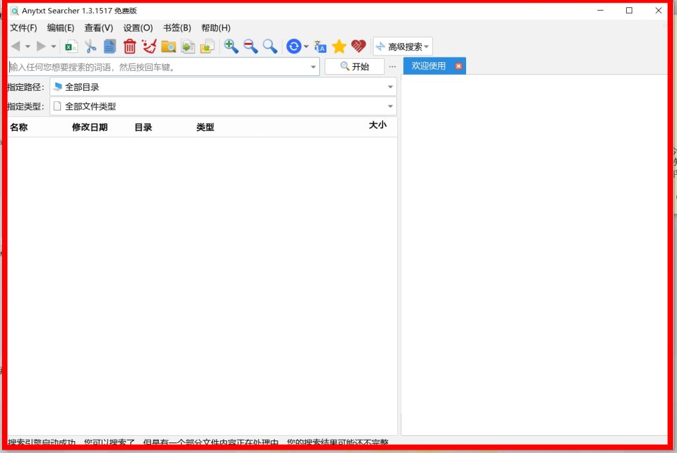Screen dimensions: 677x453
Task: Open the 指定类型 全部文件类型 combo box
Action: click(x=223, y=106)
